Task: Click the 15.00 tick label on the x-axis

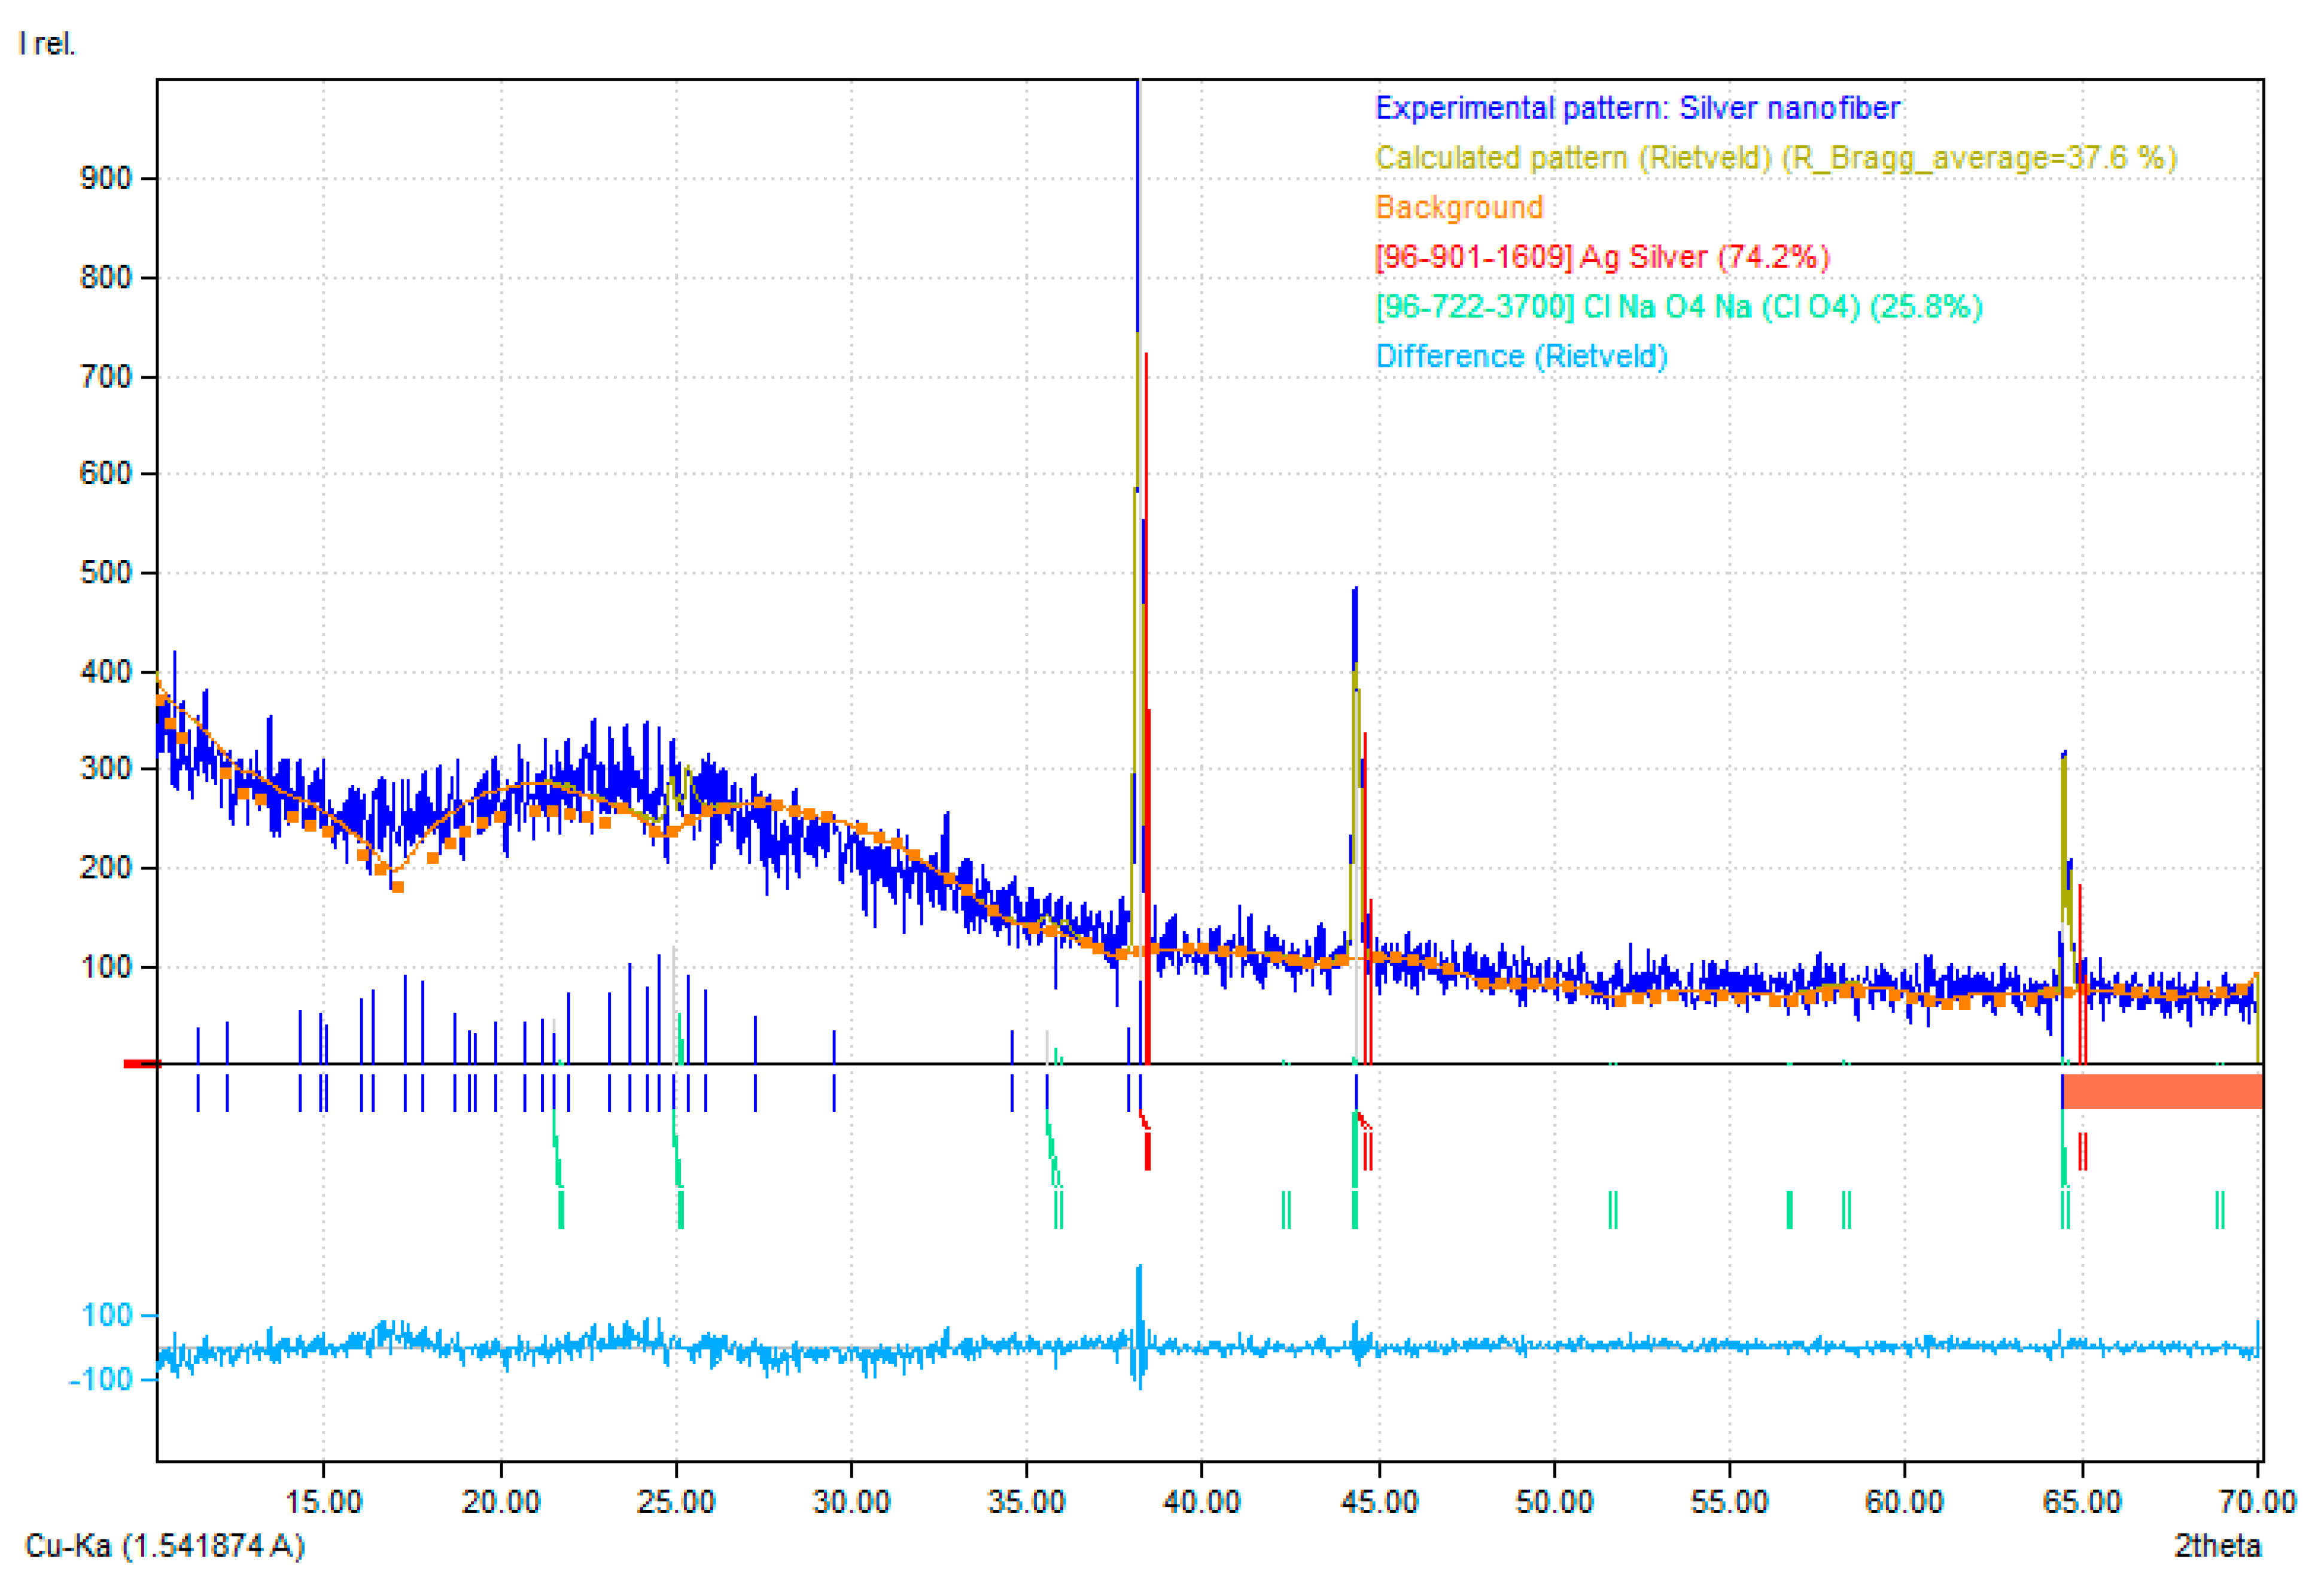Action: click(x=323, y=1501)
